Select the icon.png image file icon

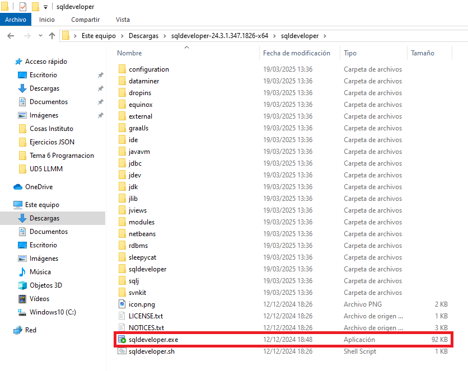[x=122, y=304]
